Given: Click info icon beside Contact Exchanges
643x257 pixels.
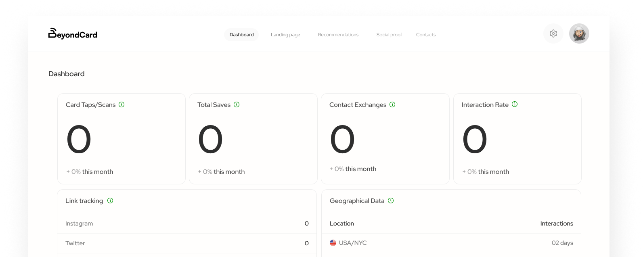Looking at the screenshot, I should tap(392, 104).
